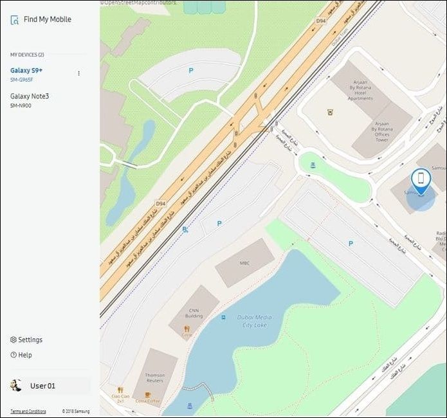Click the parking icon beside the tram line
Image resolution: width=447 pixels, height=418 pixels.
[219, 224]
